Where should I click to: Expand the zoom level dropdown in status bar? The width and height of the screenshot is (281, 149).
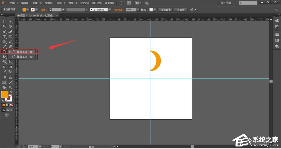click(40, 146)
